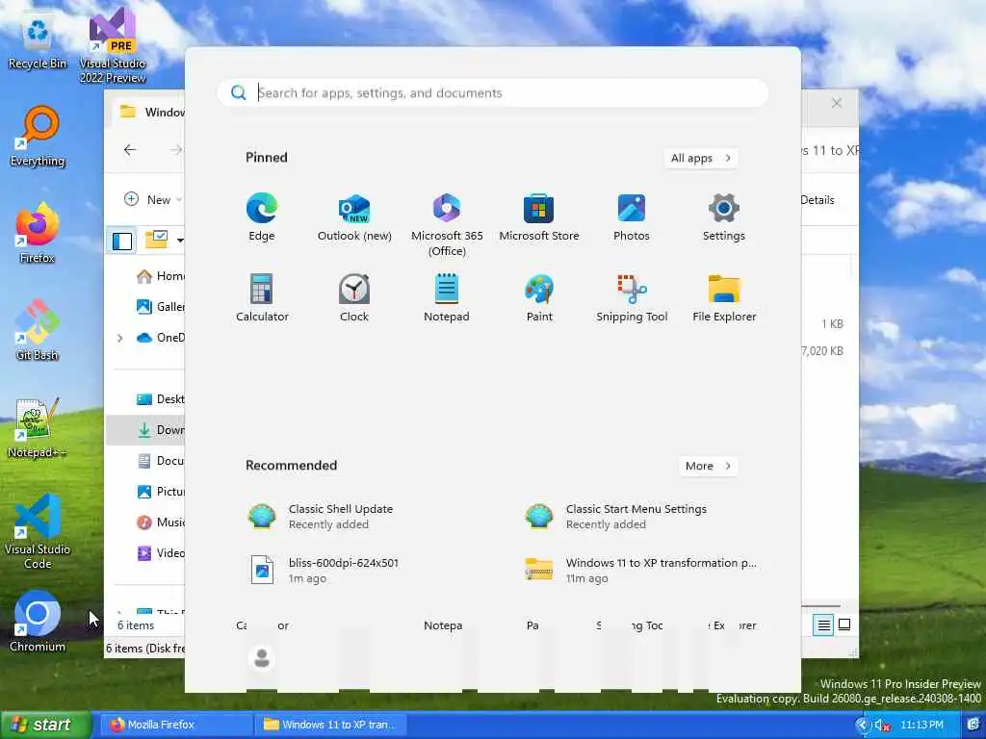
Task: Go back in File Explorer
Action: 130,149
